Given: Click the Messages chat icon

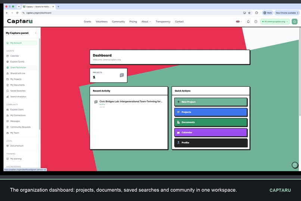Looking at the screenshot, I should pyautogui.click(x=7, y=121).
